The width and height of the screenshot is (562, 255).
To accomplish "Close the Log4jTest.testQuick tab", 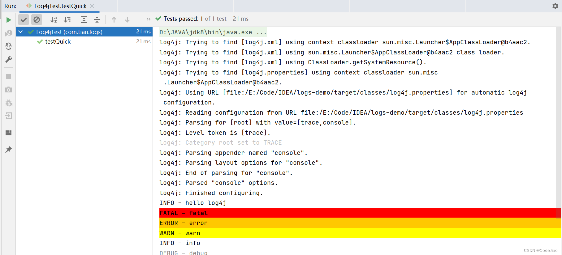I will click(x=92, y=6).
